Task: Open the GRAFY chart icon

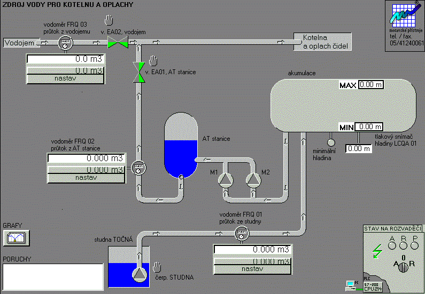Action: pos(15,237)
